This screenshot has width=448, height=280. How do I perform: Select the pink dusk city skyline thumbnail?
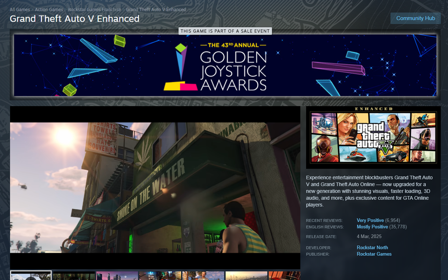coord(117,276)
